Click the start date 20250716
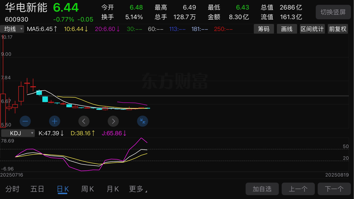The height and width of the screenshot is (199, 354). coord(12,175)
